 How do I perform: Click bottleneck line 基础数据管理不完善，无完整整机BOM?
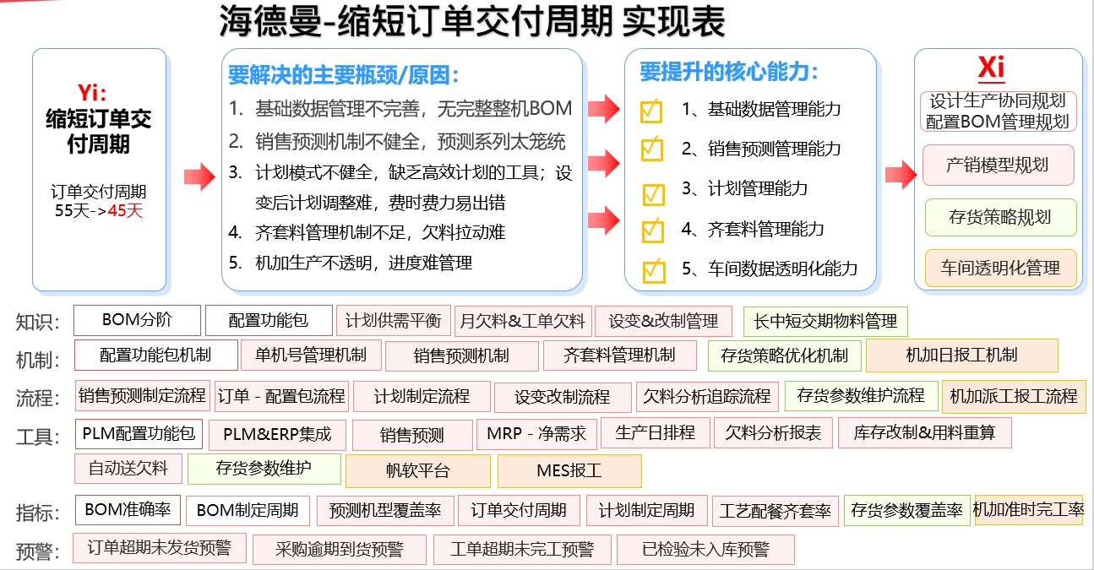coord(413,108)
